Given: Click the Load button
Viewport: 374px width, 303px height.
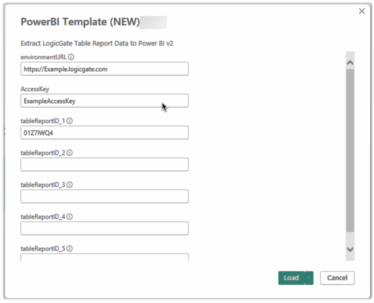Looking at the screenshot, I should 291,278.
